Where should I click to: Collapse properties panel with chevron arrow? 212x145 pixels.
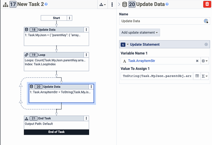click(119, 4)
